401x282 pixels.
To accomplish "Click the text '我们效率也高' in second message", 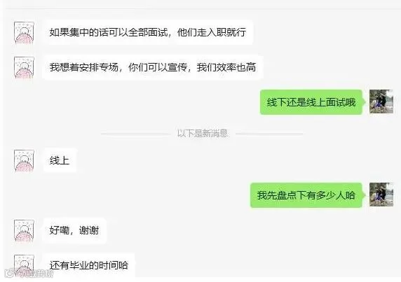I will (x=226, y=67).
